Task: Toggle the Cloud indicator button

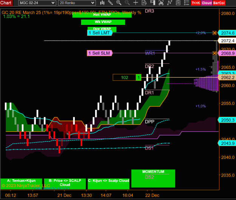Action: click(x=207, y=3)
